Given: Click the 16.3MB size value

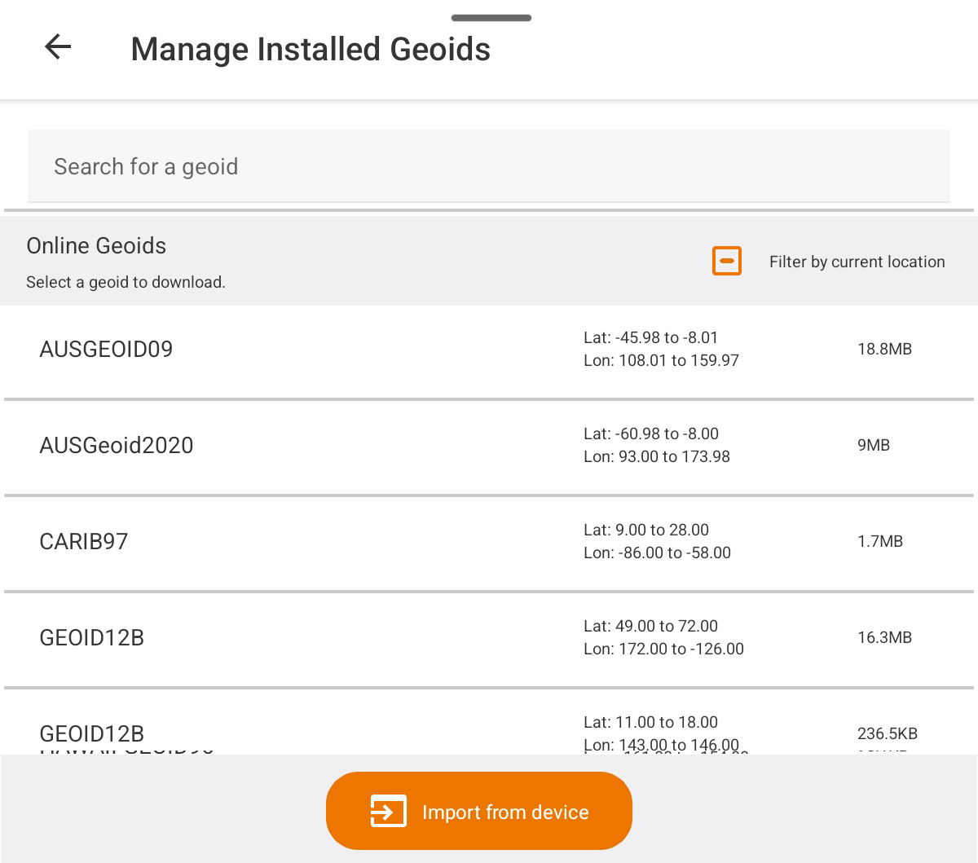Looking at the screenshot, I should point(884,637).
